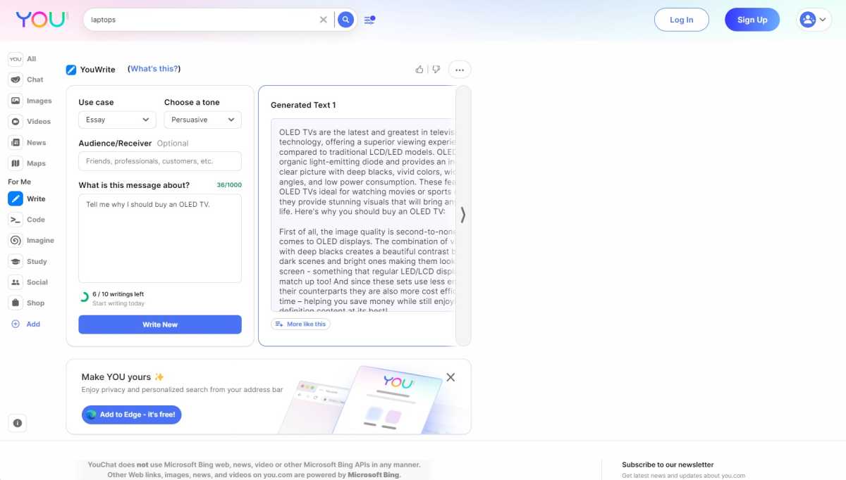Click the Write New button
The image size is (846, 480).
pos(160,324)
